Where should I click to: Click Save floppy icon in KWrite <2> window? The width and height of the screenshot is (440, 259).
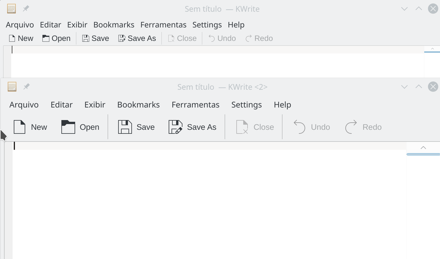click(125, 127)
